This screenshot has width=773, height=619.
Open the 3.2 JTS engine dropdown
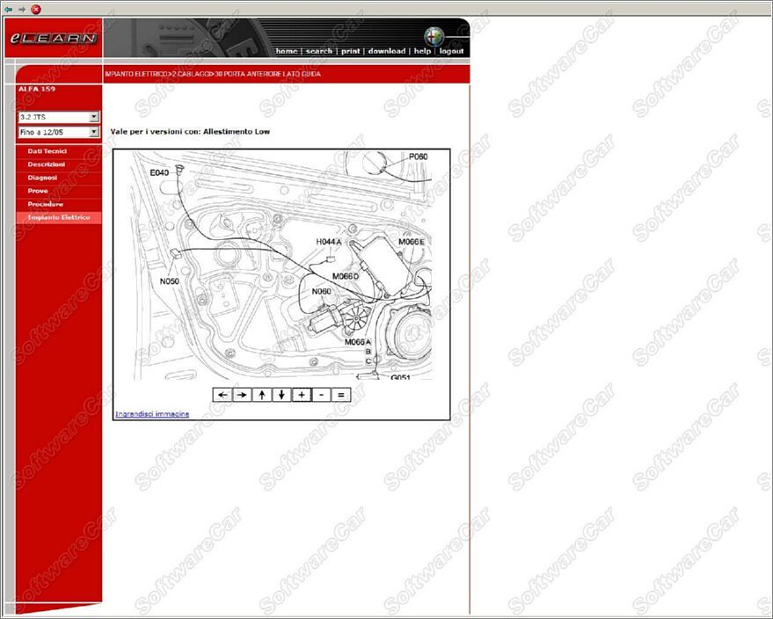(94, 117)
